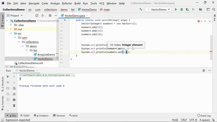Click the Stop icon in the top toolbar

[x=193, y=9]
